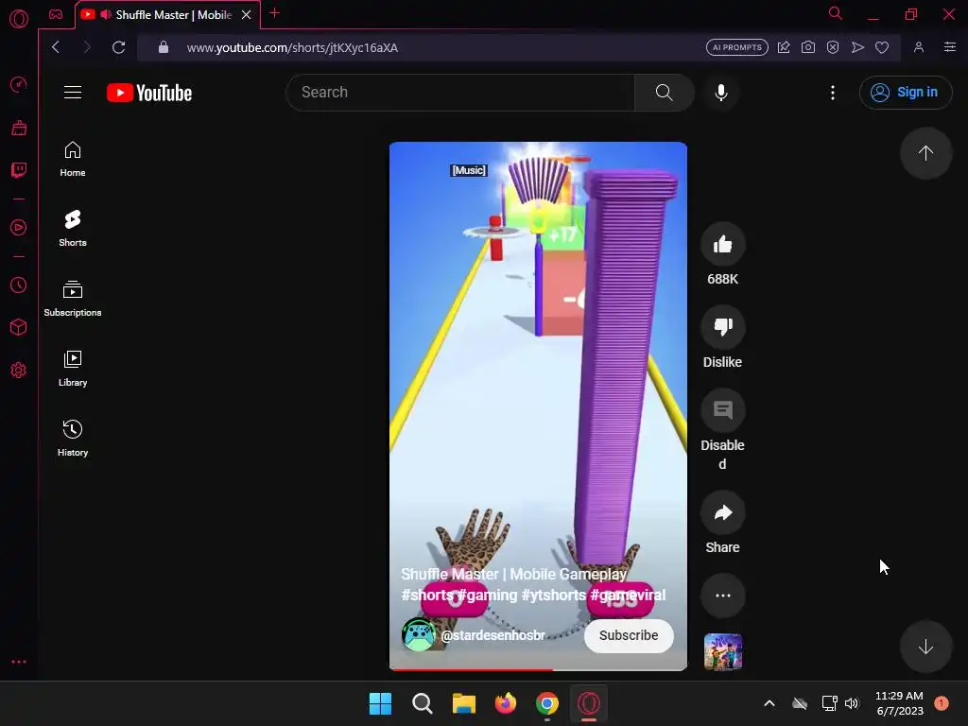
Task: Open Windows Start menu
Action: click(x=380, y=703)
